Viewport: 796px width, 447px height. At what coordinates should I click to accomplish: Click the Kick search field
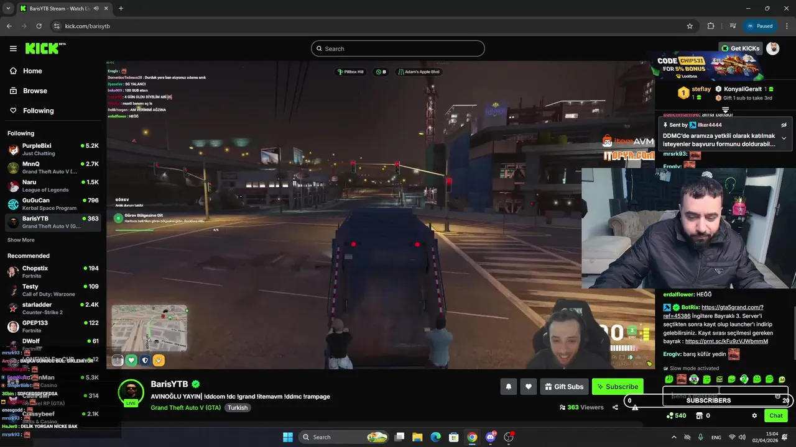click(x=398, y=48)
